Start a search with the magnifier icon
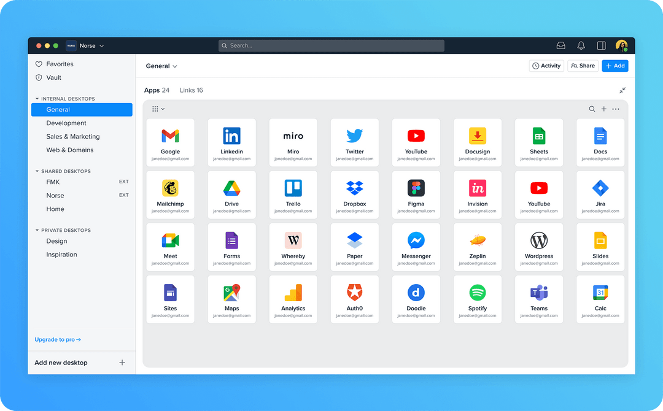The image size is (663, 411). 591,109
